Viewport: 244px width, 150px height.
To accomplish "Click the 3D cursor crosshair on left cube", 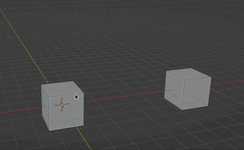I will (62, 105).
